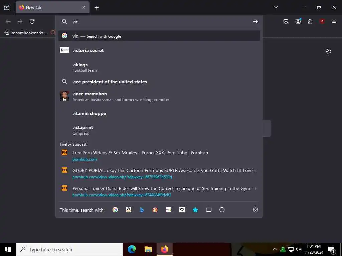The width and height of the screenshot is (342, 256).
Task: Select the 'vitamin shoppe' suggestion
Action: click(159, 113)
